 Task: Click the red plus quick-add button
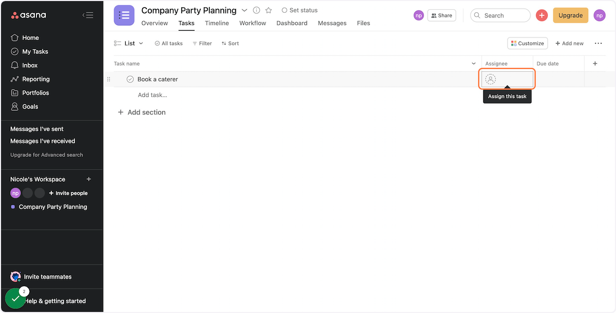[x=542, y=15]
